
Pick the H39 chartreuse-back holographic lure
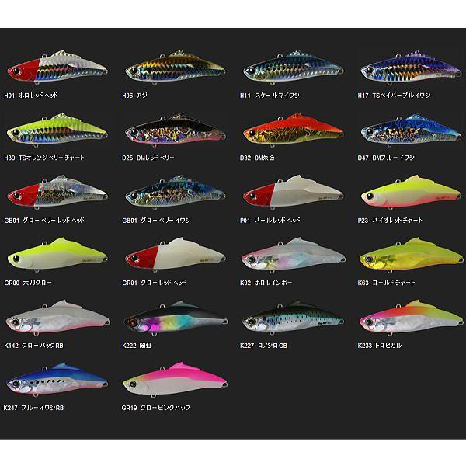point(57,130)
